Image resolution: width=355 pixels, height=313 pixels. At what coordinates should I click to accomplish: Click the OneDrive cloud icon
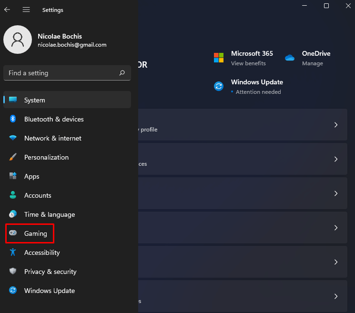290,58
